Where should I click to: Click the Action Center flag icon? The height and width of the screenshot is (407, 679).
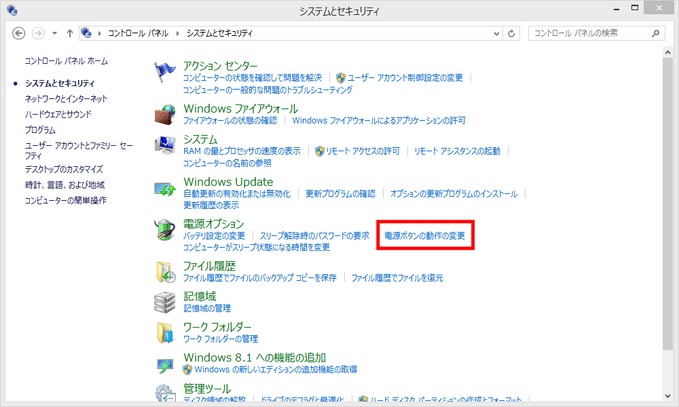coord(164,72)
